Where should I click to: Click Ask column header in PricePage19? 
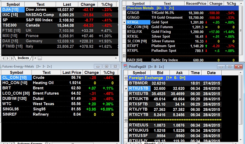coord(179,73)
